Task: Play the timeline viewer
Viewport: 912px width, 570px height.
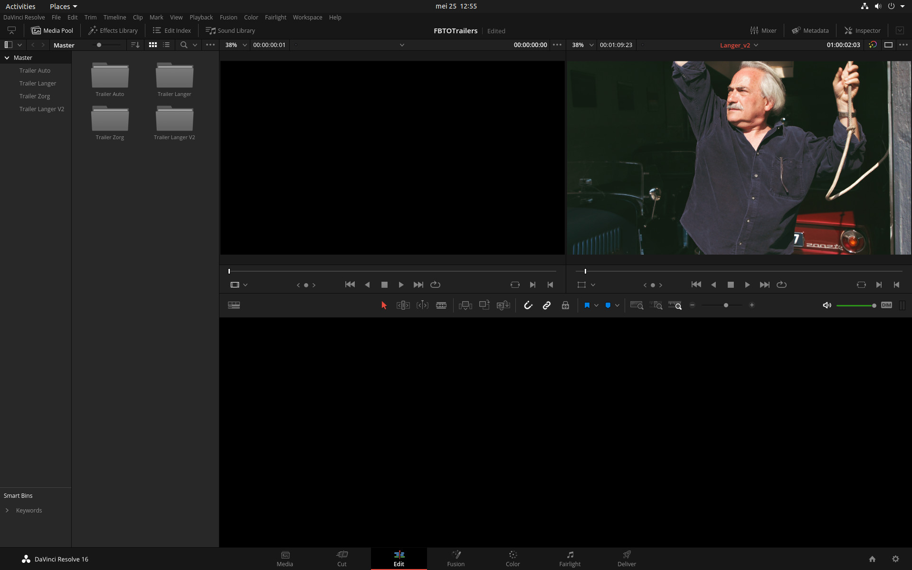Action: point(747,285)
